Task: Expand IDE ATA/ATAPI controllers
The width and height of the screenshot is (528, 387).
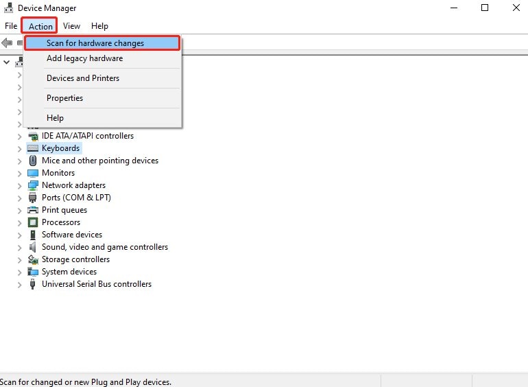Action: (x=19, y=137)
